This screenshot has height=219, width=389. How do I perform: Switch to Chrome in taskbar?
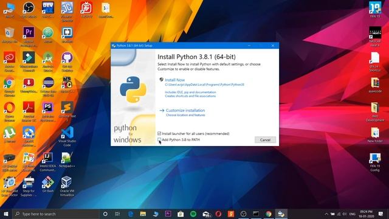(269, 214)
